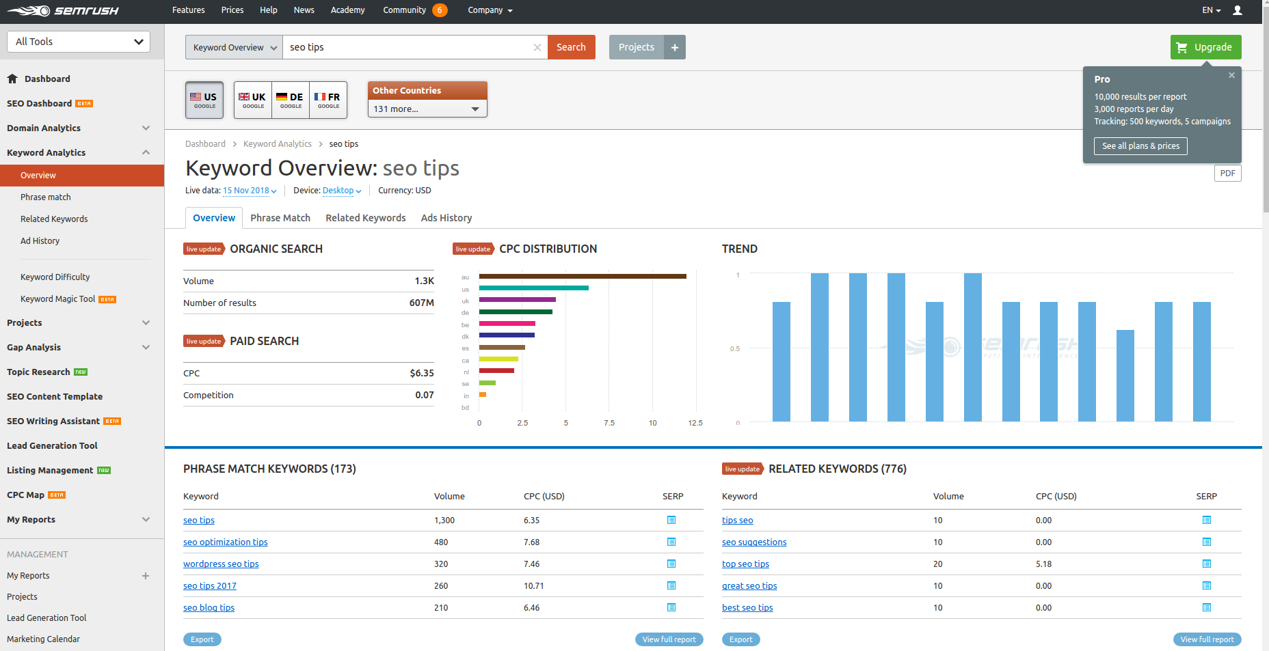Image resolution: width=1269 pixels, height=651 pixels.
Task: Open SERP snapshot for tips seo
Action: (x=1207, y=520)
